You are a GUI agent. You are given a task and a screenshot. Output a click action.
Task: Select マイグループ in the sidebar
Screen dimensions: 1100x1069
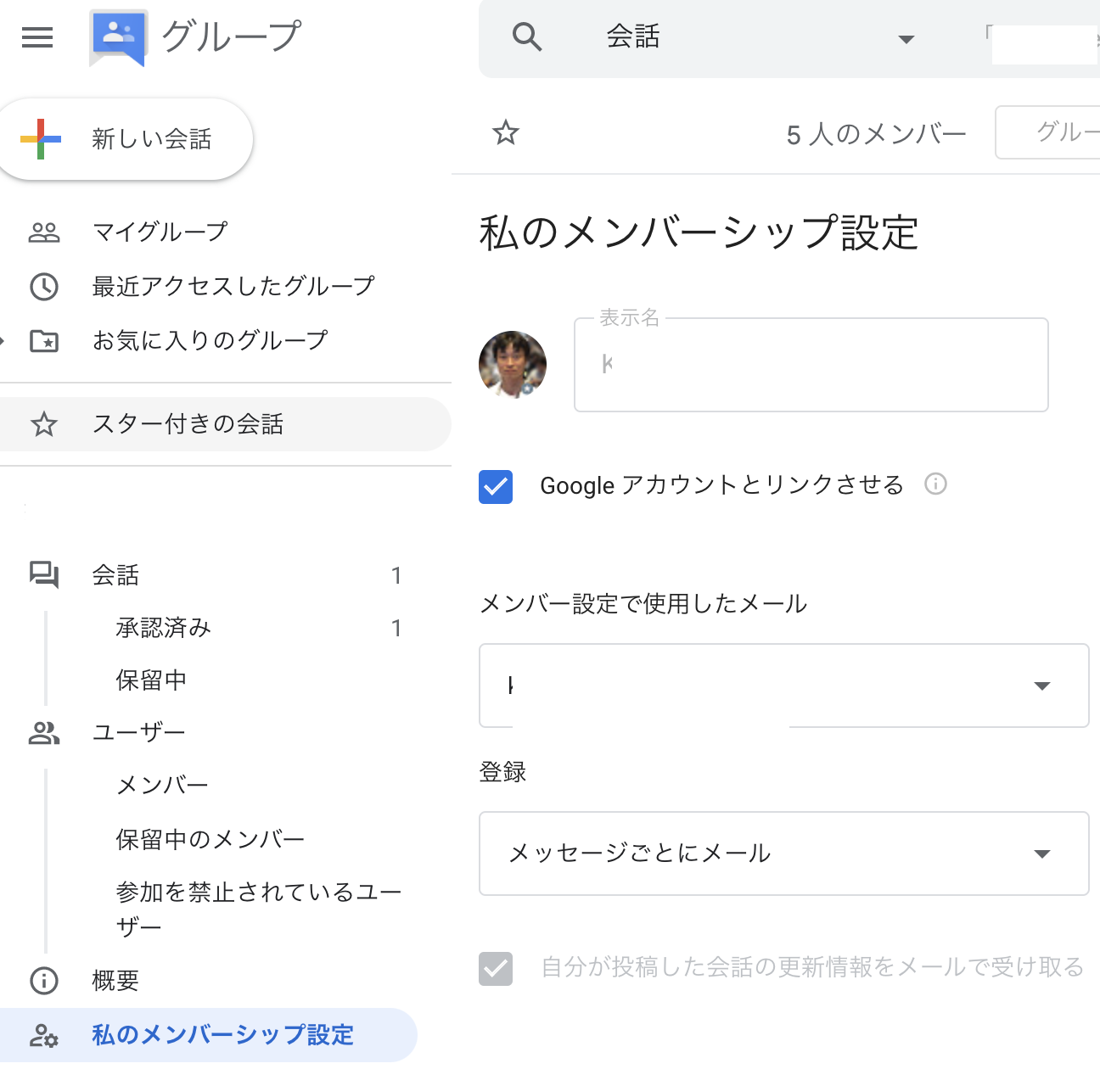click(160, 231)
